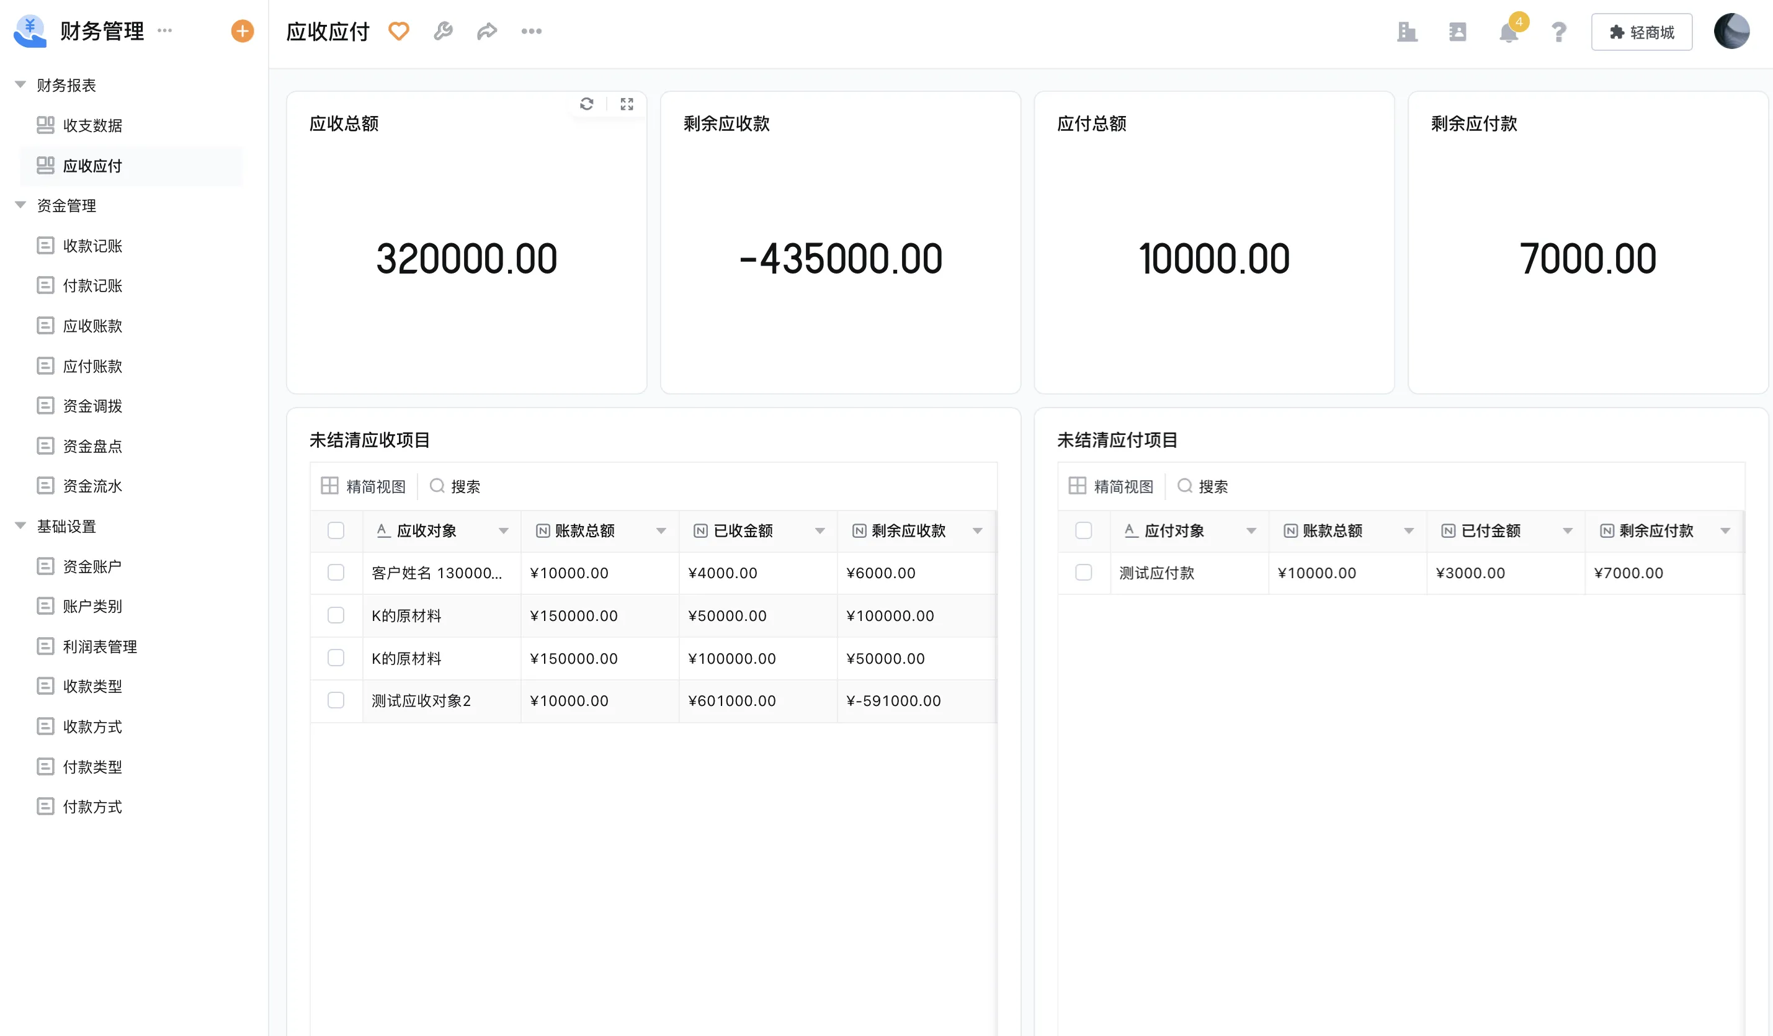1773x1036 pixels.
Task: Click the orange plus add button
Action: tap(242, 31)
